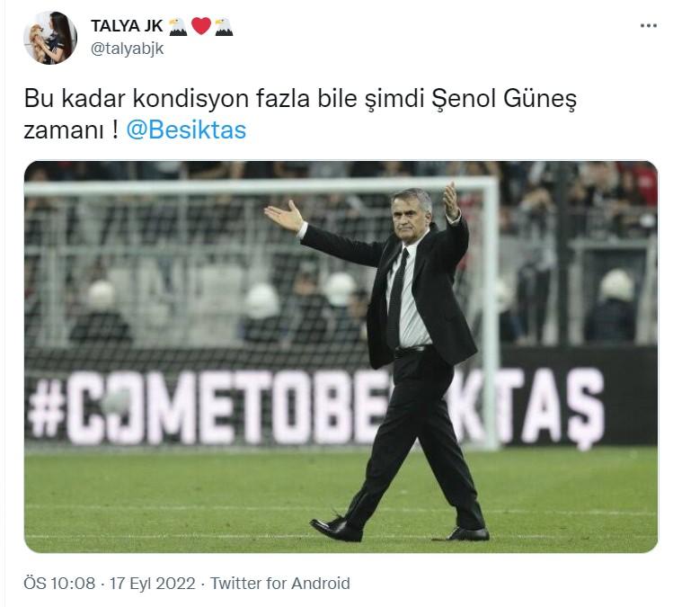Click the red heart emoji in the name
This screenshot has height=607, width=673.
tap(201, 26)
